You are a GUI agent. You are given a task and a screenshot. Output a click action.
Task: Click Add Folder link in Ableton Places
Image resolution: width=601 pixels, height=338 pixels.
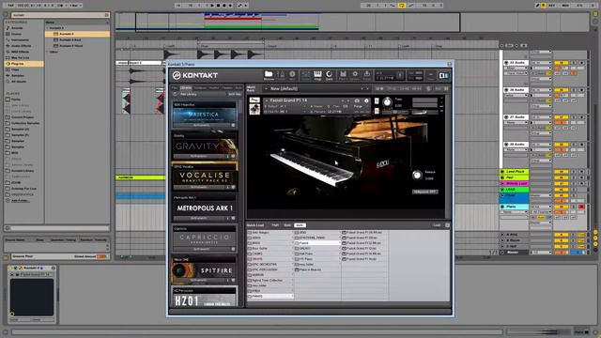tap(20, 200)
